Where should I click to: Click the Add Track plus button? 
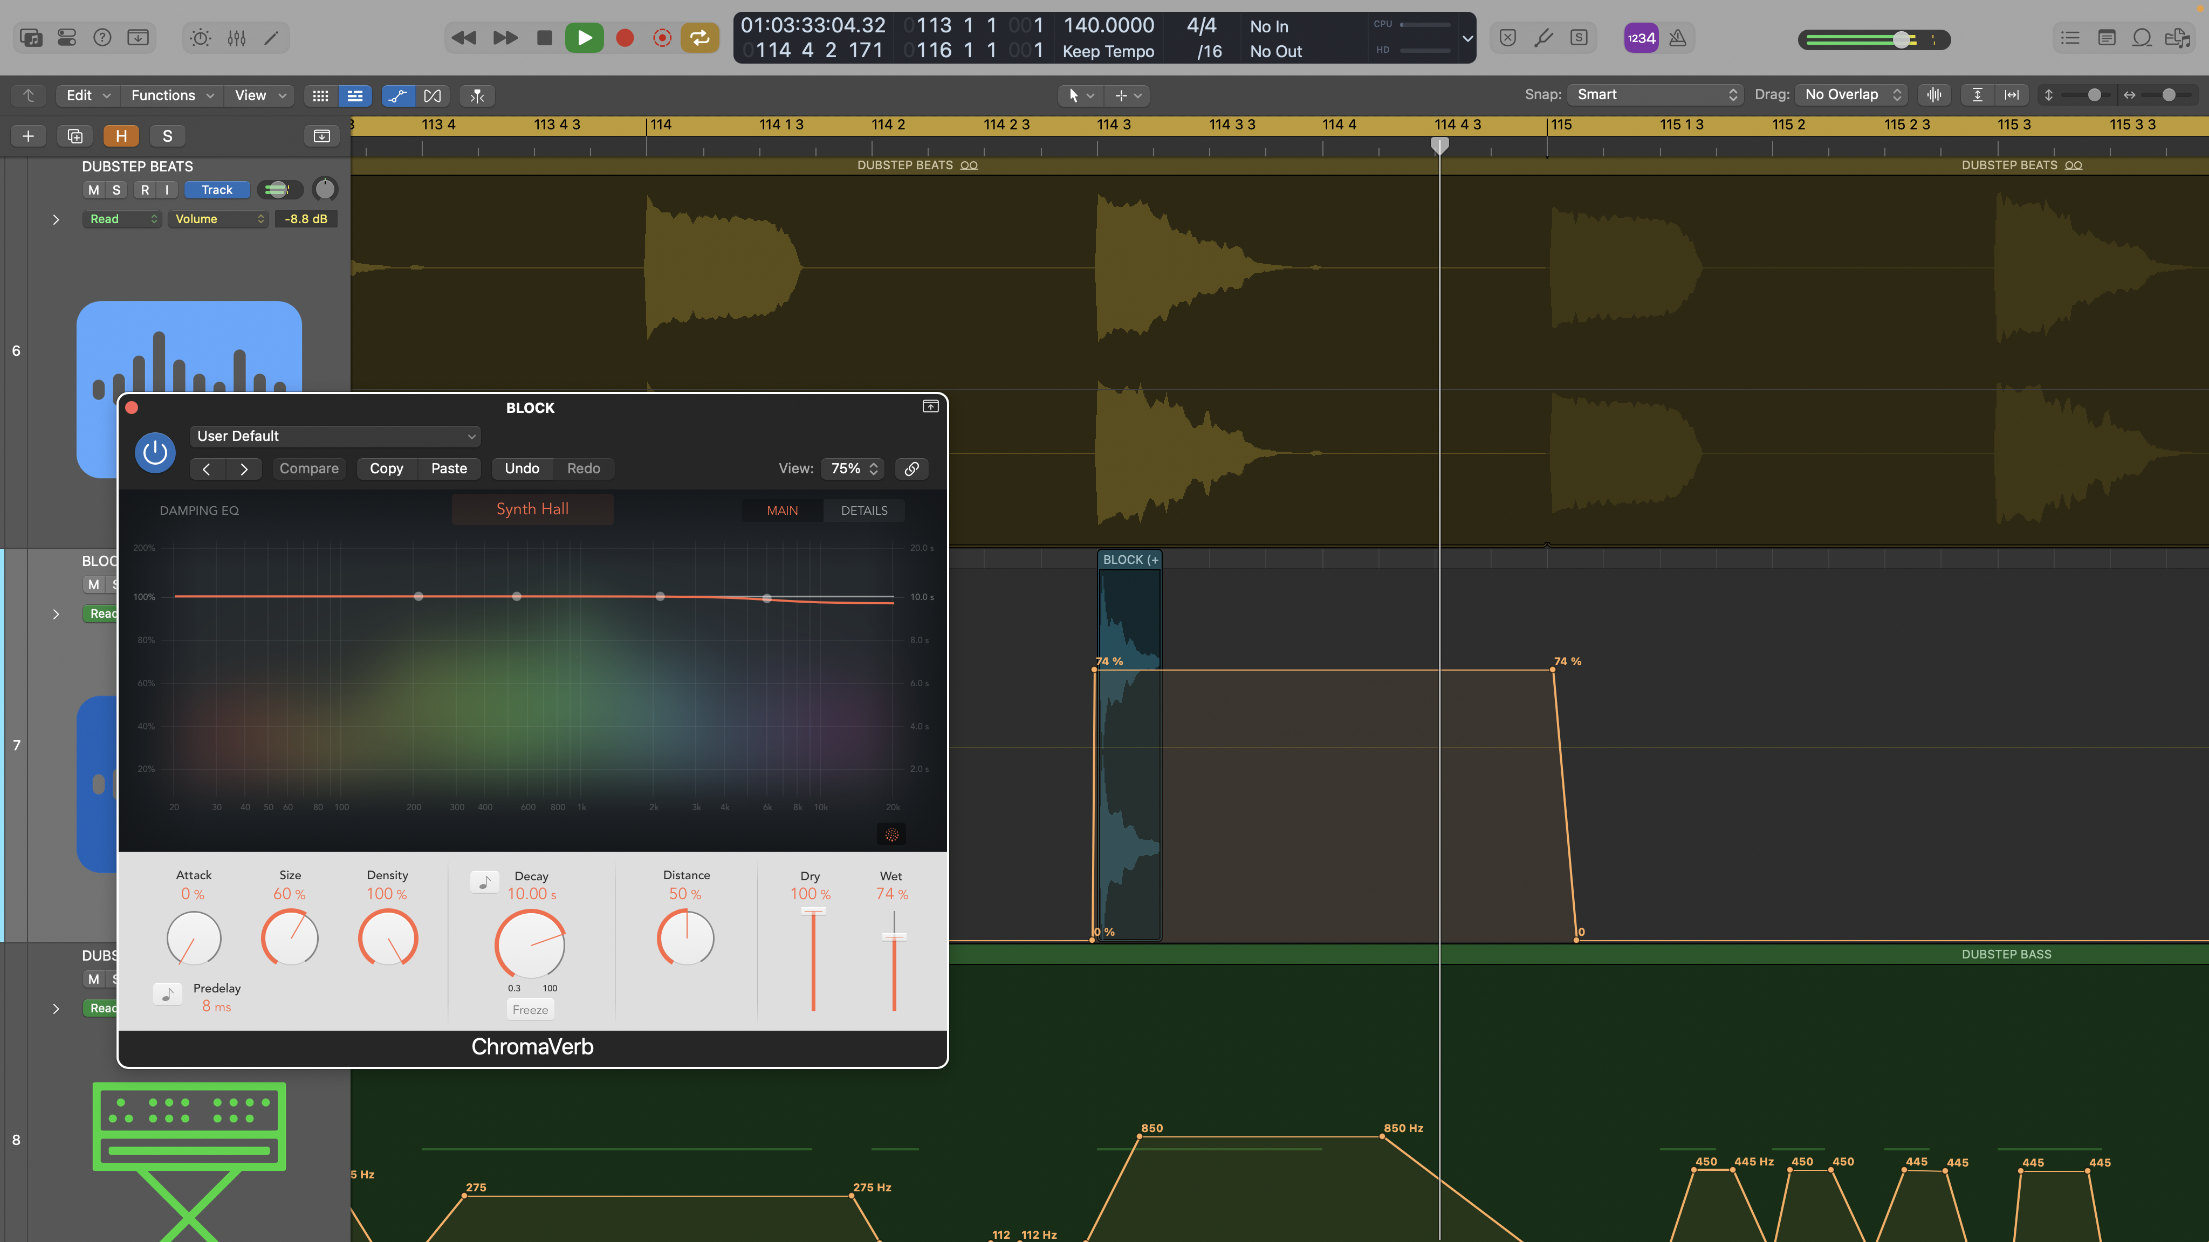tap(28, 135)
